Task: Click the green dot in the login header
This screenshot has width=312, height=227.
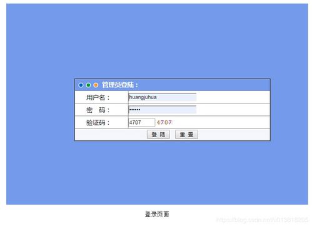Action: (x=88, y=85)
